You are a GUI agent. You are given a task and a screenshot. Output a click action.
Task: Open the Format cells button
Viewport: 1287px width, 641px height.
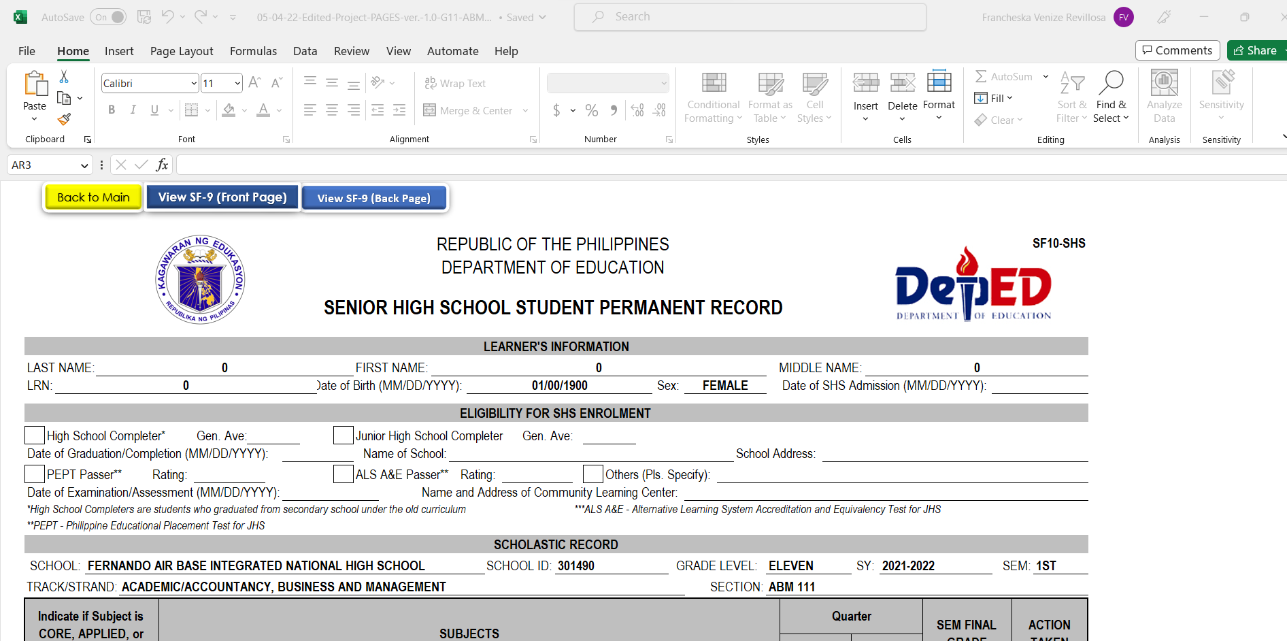(939, 96)
